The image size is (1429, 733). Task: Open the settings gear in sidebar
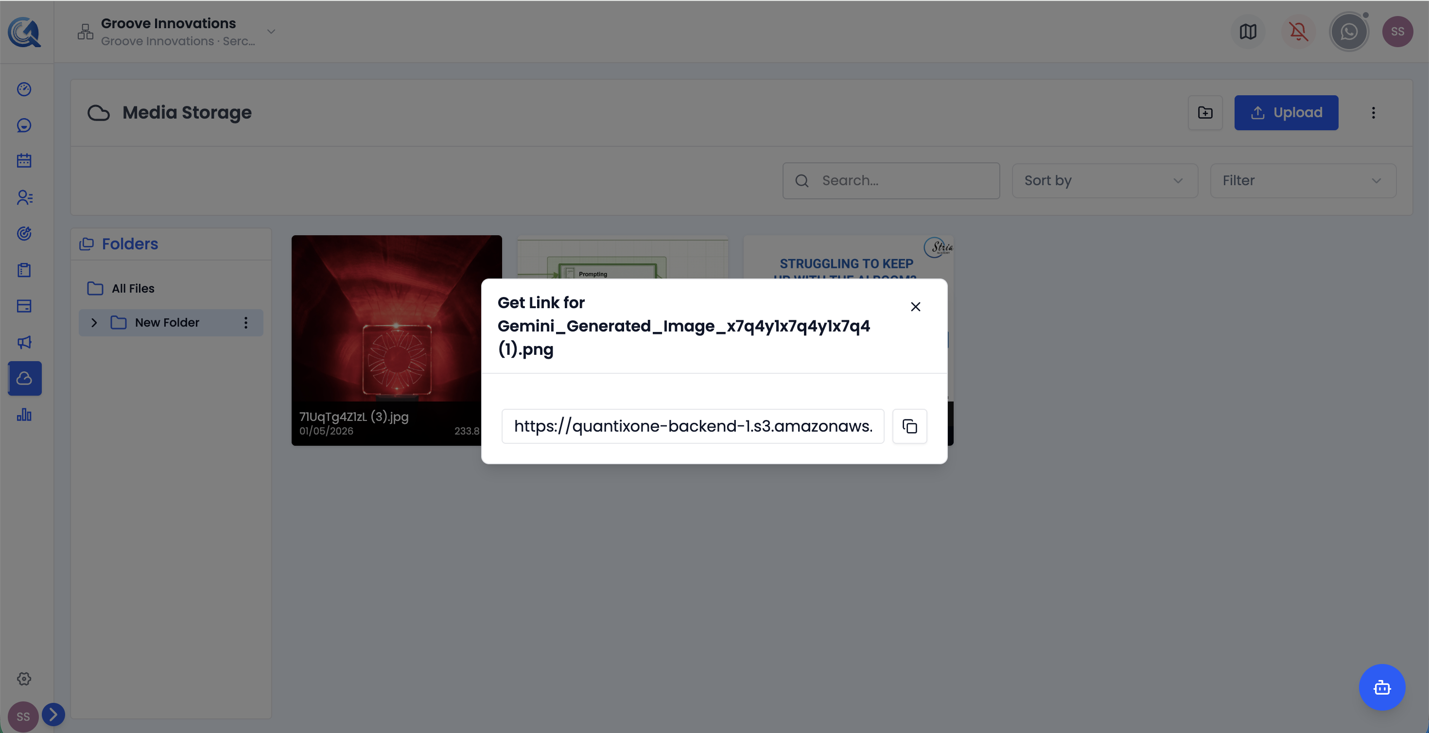click(x=24, y=679)
